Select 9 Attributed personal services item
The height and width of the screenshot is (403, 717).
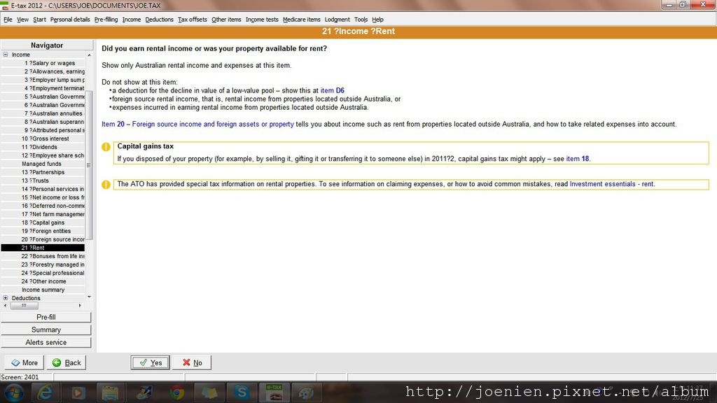coord(55,130)
